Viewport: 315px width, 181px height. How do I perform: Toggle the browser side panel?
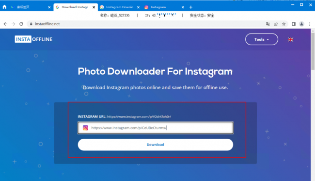pyautogui.click(x=294, y=24)
